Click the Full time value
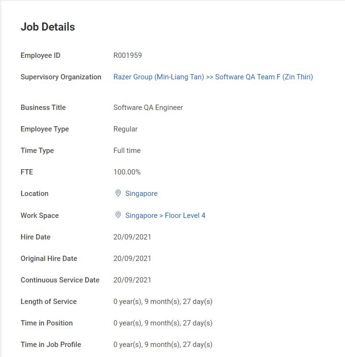 [x=127, y=151]
